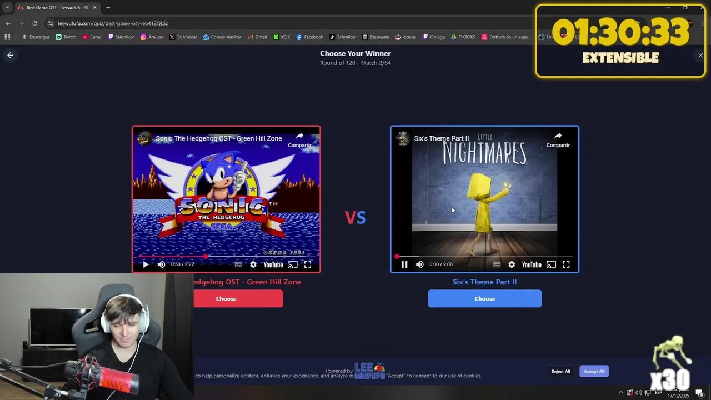Cast the Six's Theme video to a device
Viewport: 711px width, 400px height.
(x=551, y=264)
